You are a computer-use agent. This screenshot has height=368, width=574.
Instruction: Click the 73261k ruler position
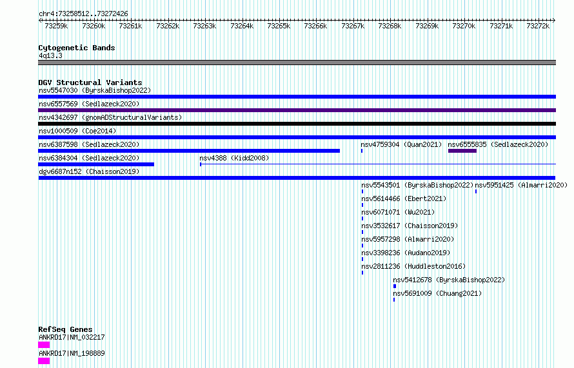coord(130,26)
